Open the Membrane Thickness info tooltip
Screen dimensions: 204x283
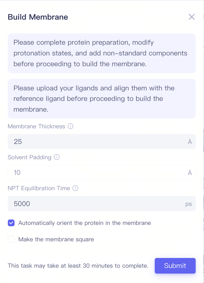(70, 126)
